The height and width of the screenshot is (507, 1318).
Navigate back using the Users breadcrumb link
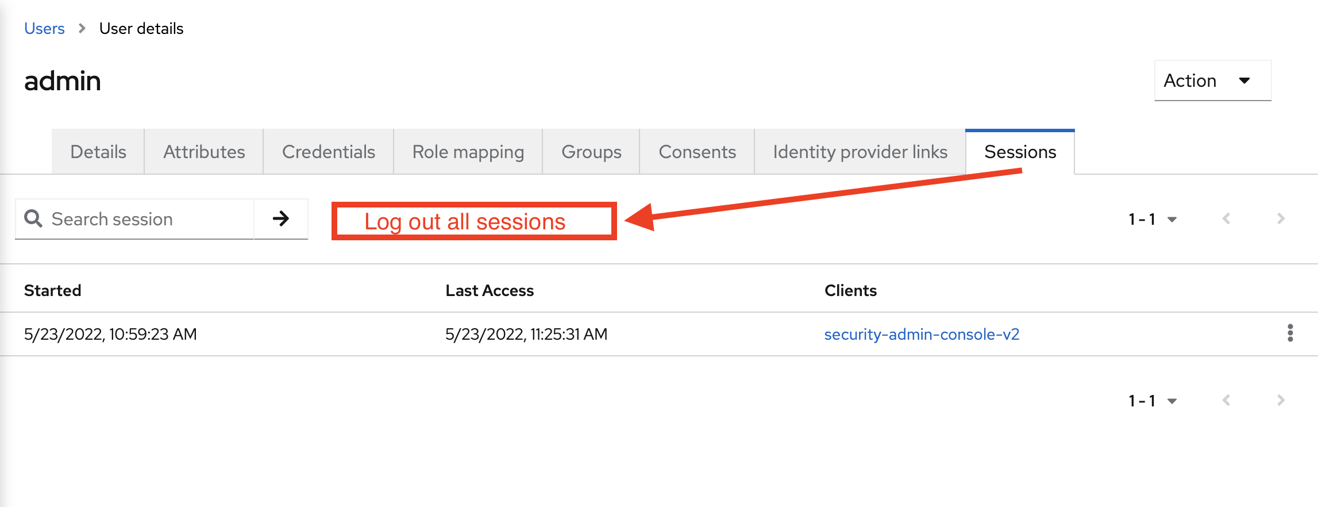(x=44, y=28)
